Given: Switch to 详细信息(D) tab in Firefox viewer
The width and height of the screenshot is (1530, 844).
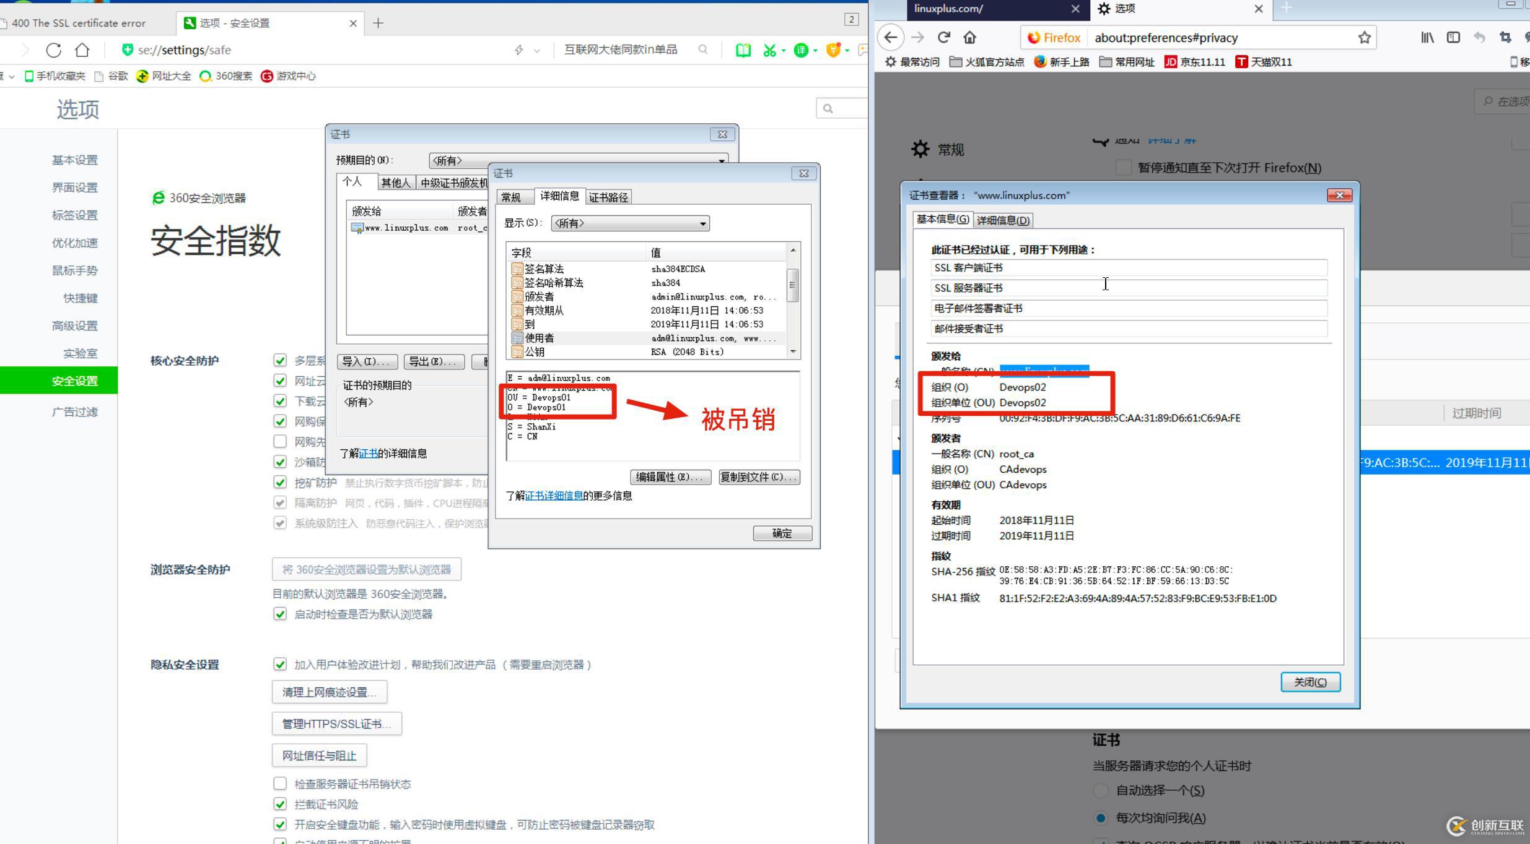Looking at the screenshot, I should click(x=1003, y=220).
